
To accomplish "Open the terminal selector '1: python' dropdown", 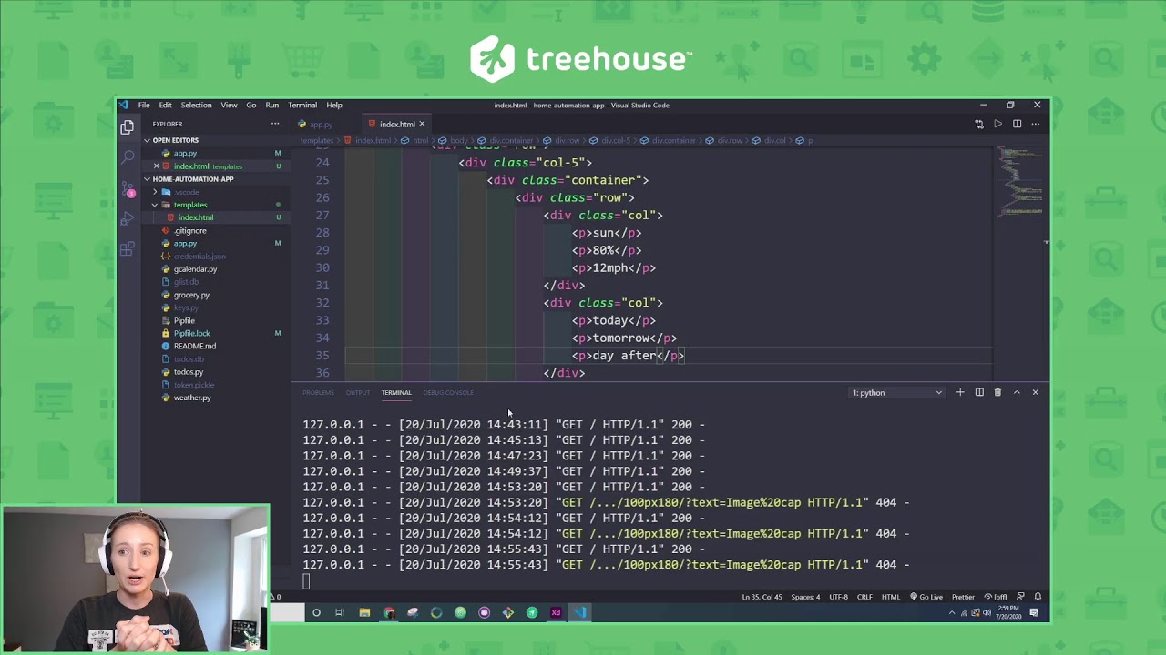I will [x=896, y=392].
